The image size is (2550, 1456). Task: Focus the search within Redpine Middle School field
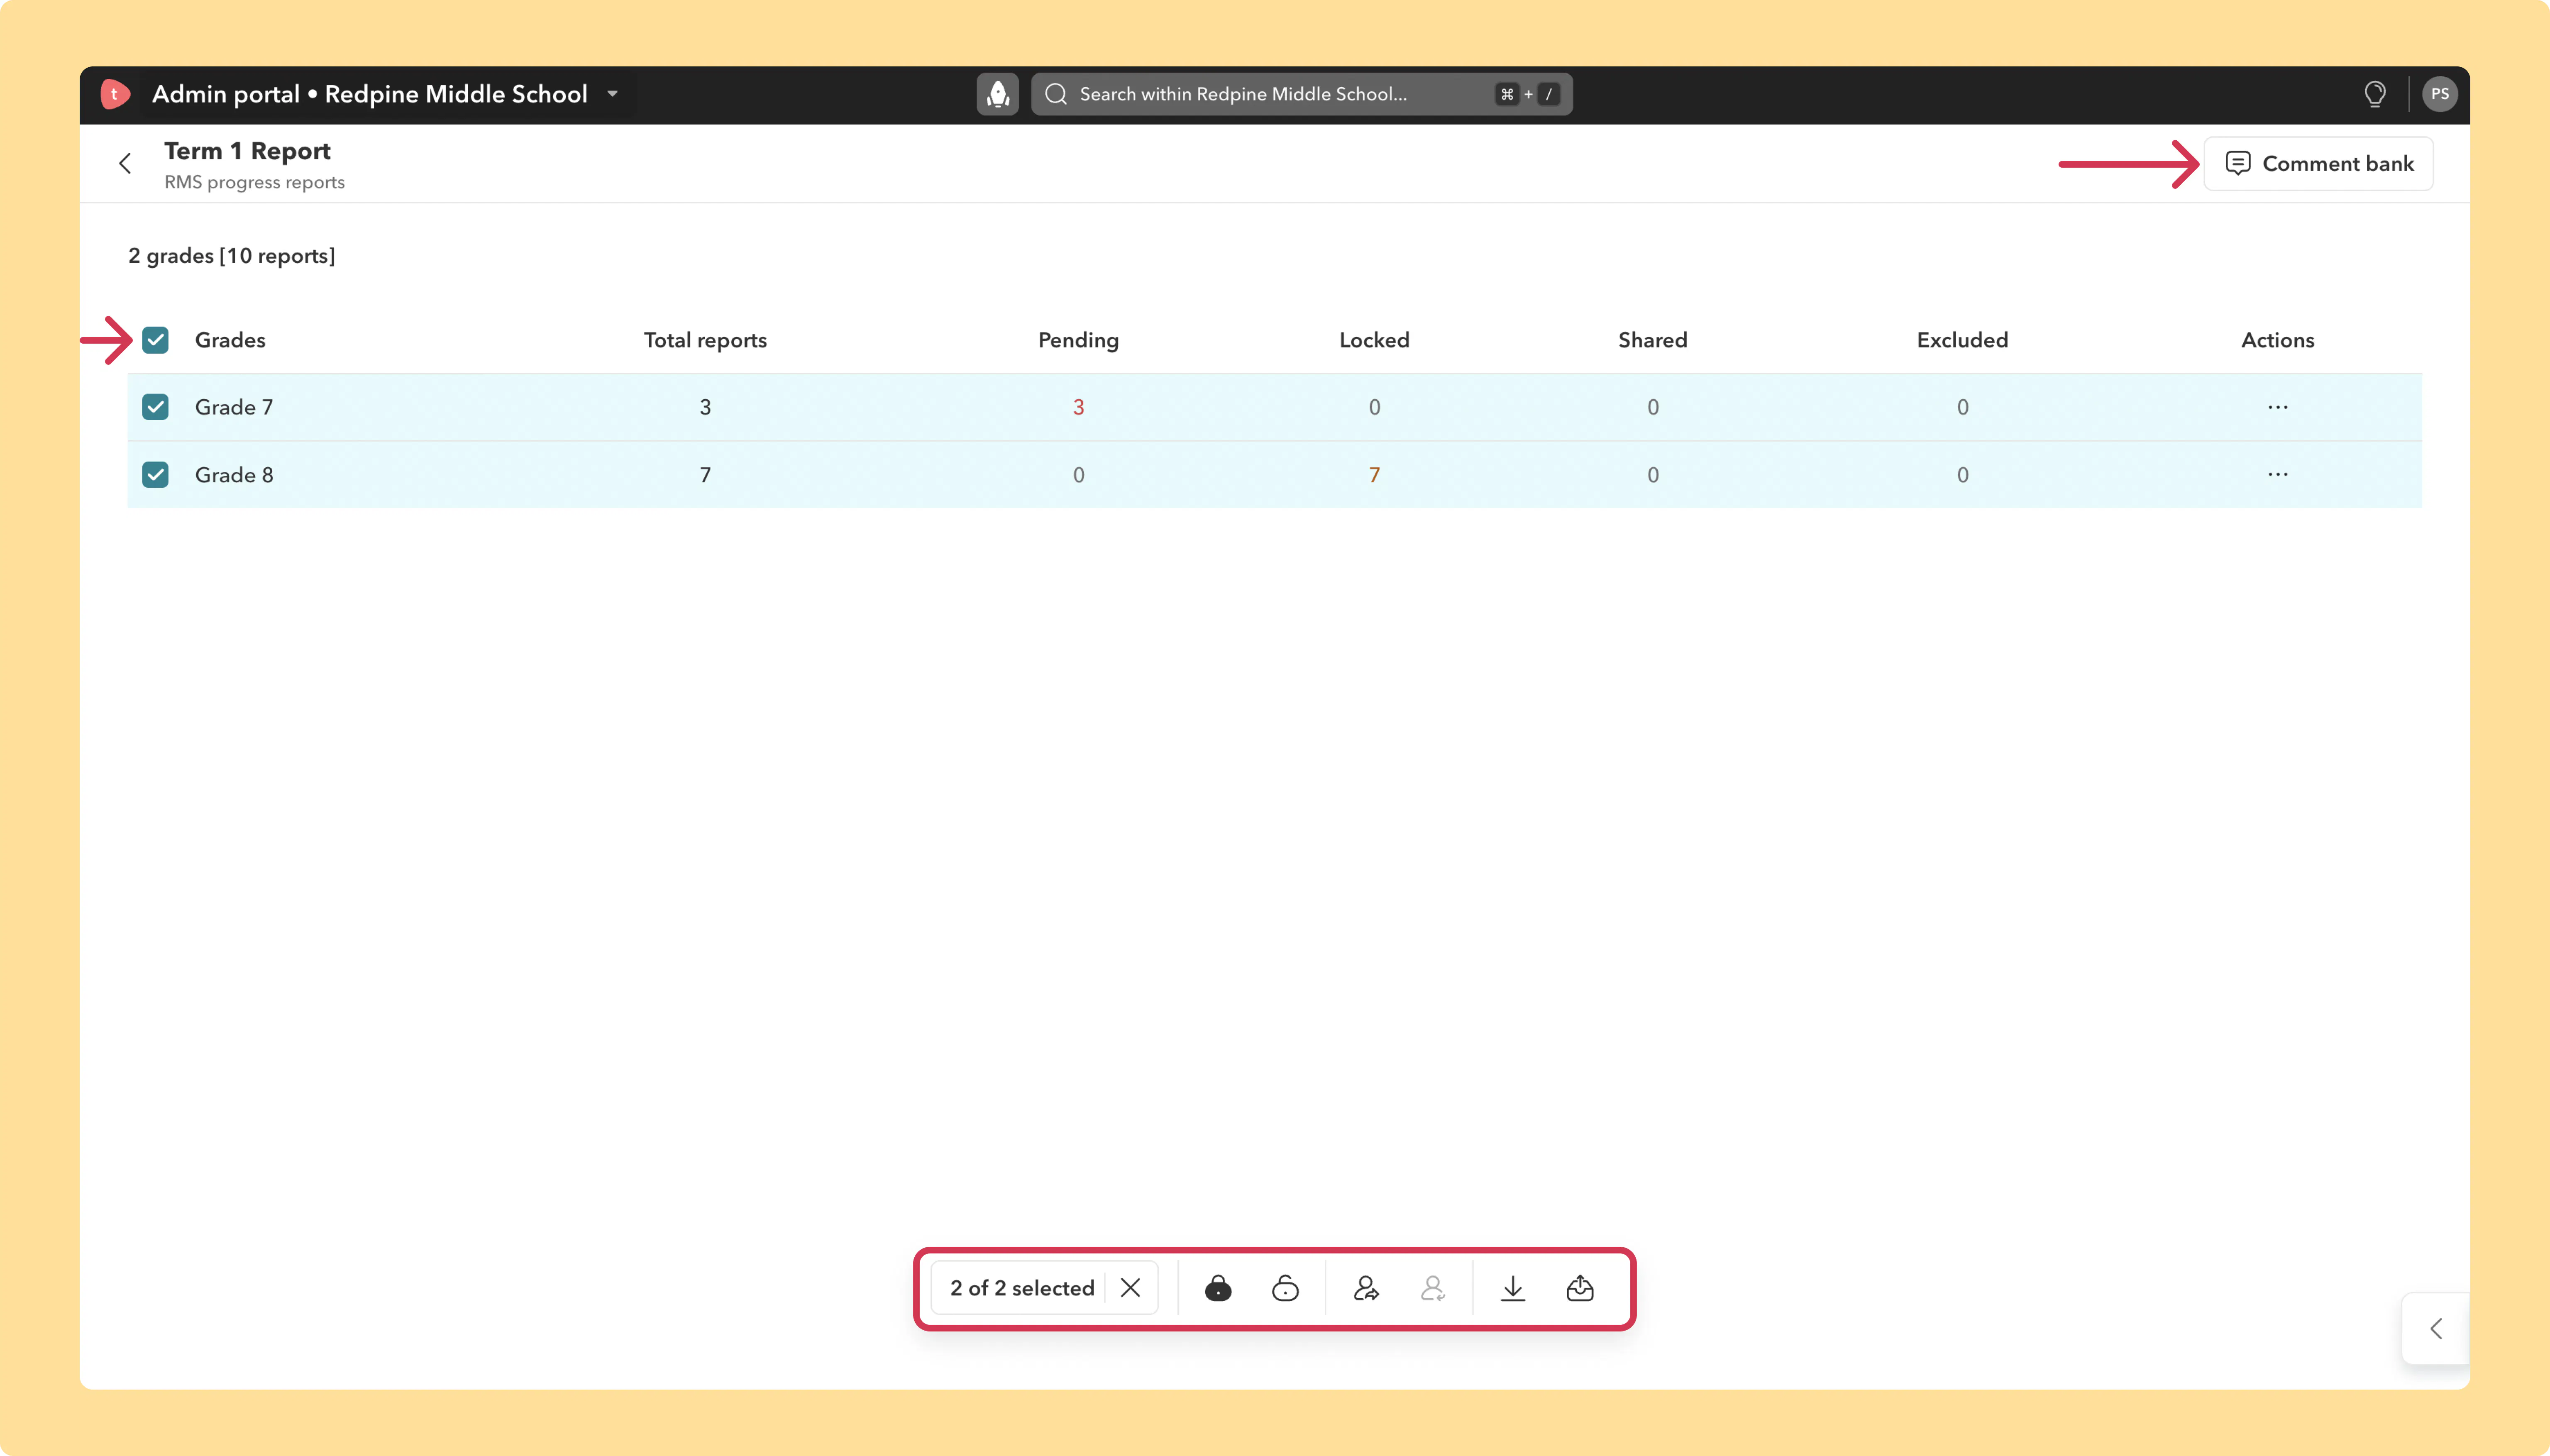tap(1301, 94)
